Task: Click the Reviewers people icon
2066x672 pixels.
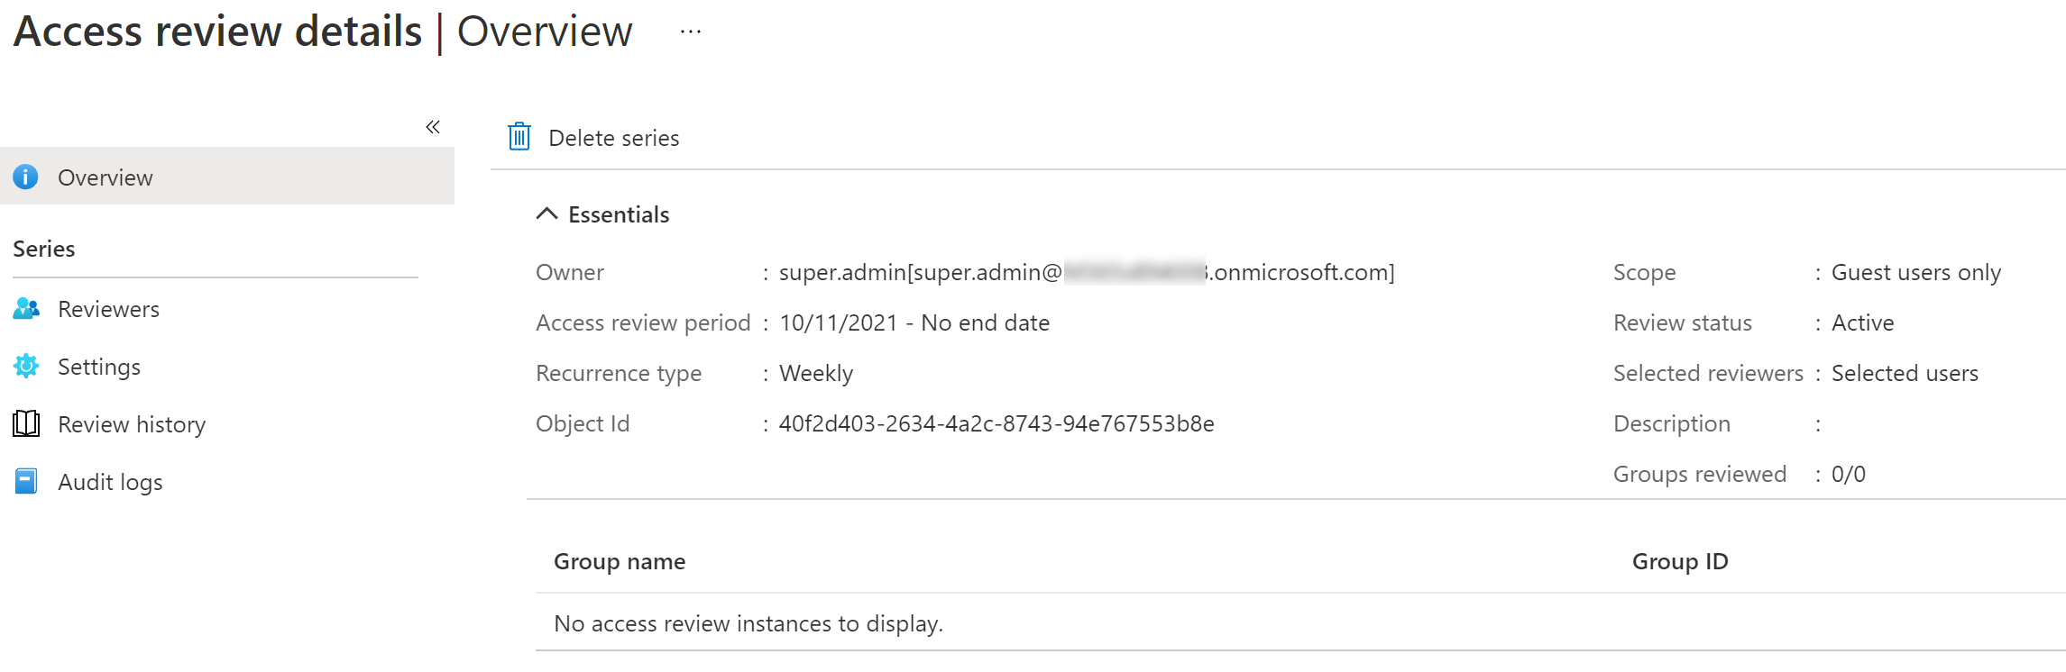Action: (26, 309)
